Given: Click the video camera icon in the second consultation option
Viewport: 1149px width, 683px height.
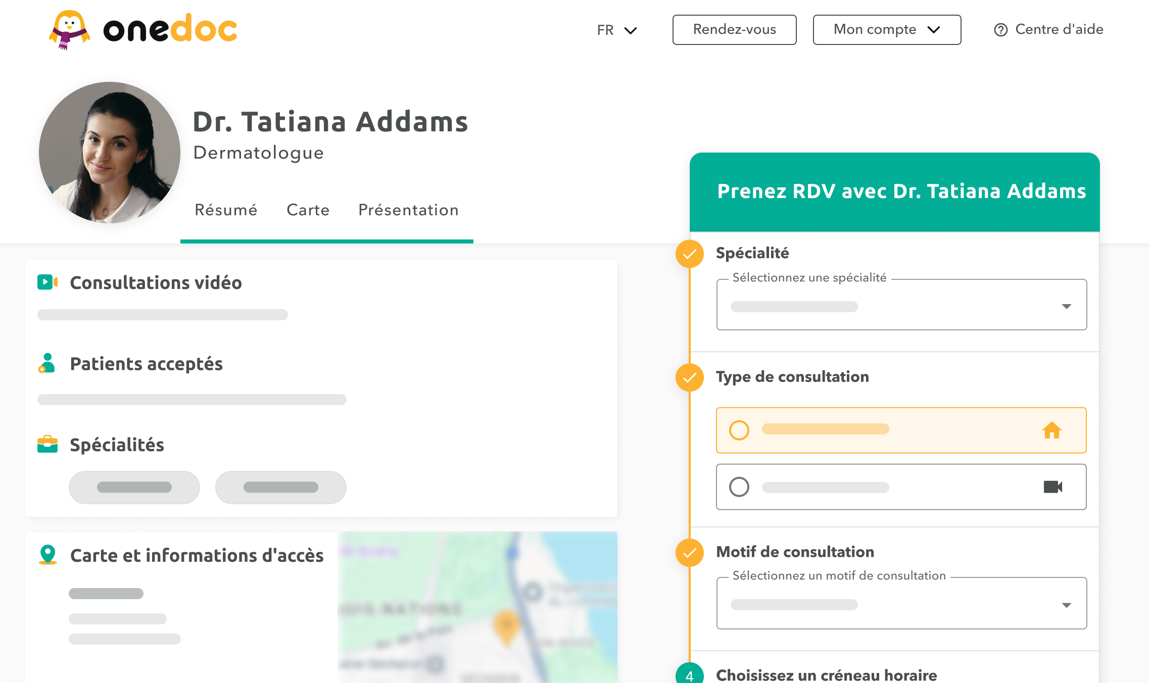Looking at the screenshot, I should (1053, 486).
